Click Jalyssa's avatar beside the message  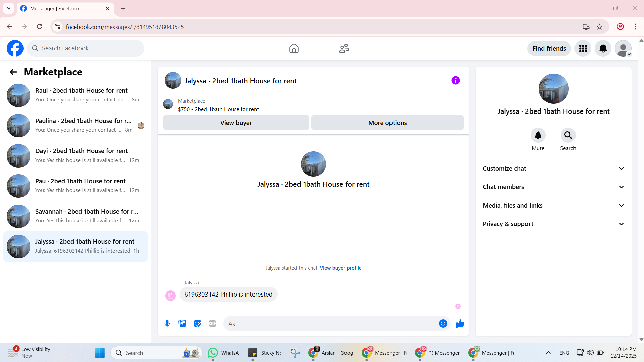click(x=170, y=296)
